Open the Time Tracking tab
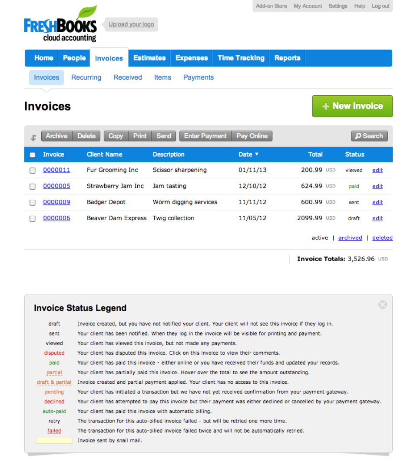This screenshot has height=466, width=417. pyautogui.click(x=241, y=58)
